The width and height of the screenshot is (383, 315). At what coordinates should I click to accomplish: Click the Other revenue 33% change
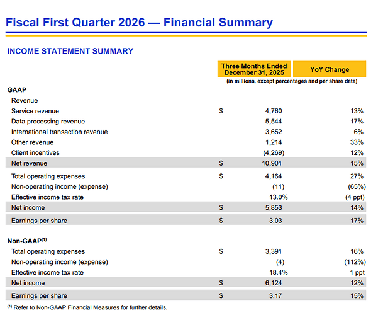[x=357, y=142]
